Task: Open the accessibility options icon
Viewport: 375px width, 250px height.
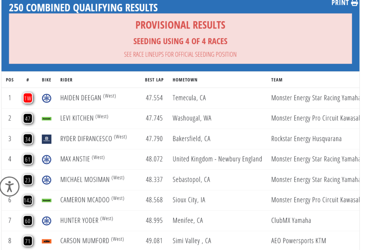Action: pyautogui.click(x=10, y=186)
